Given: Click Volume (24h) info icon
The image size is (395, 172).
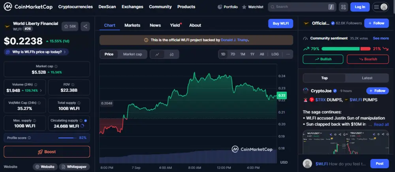Looking at the screenshot, I should coord(36,85).
